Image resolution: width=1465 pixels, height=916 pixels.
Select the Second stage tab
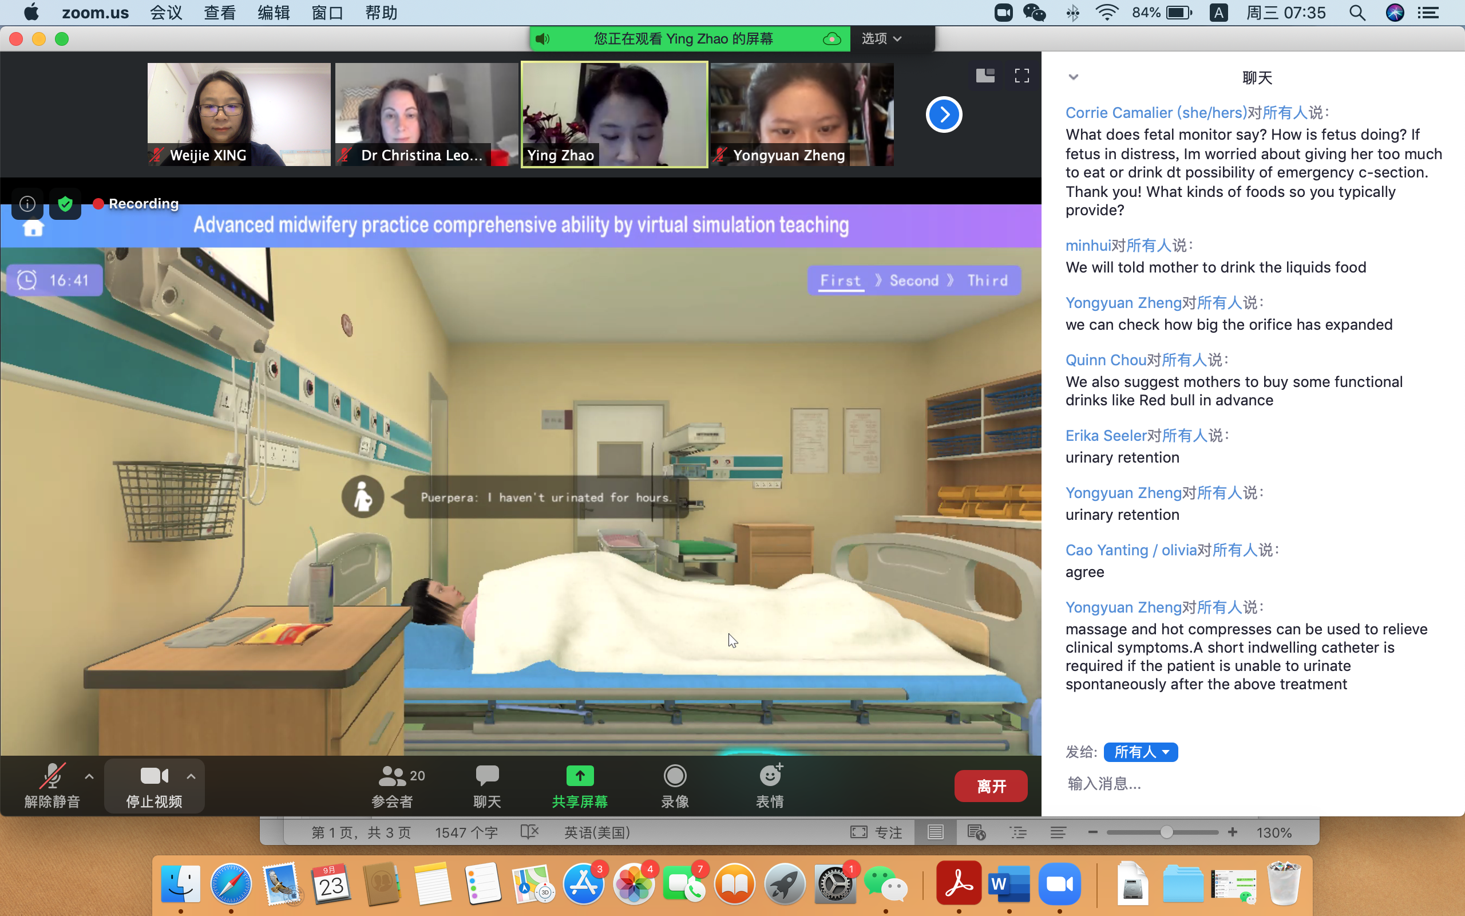click(913, 281)
